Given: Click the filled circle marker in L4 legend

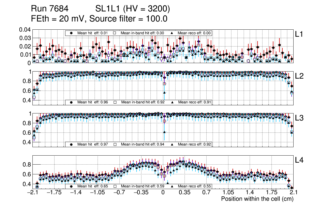Looking at the screenshot, I should [71, 186].
